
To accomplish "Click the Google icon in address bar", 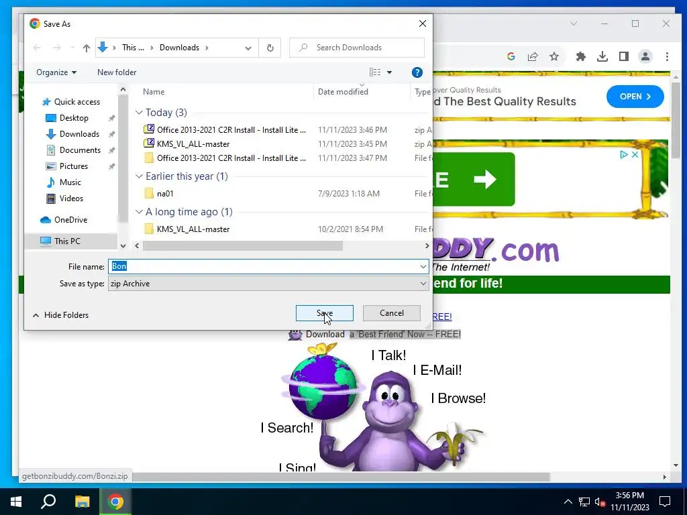I will pyautogui.click(x=511, y=56).
